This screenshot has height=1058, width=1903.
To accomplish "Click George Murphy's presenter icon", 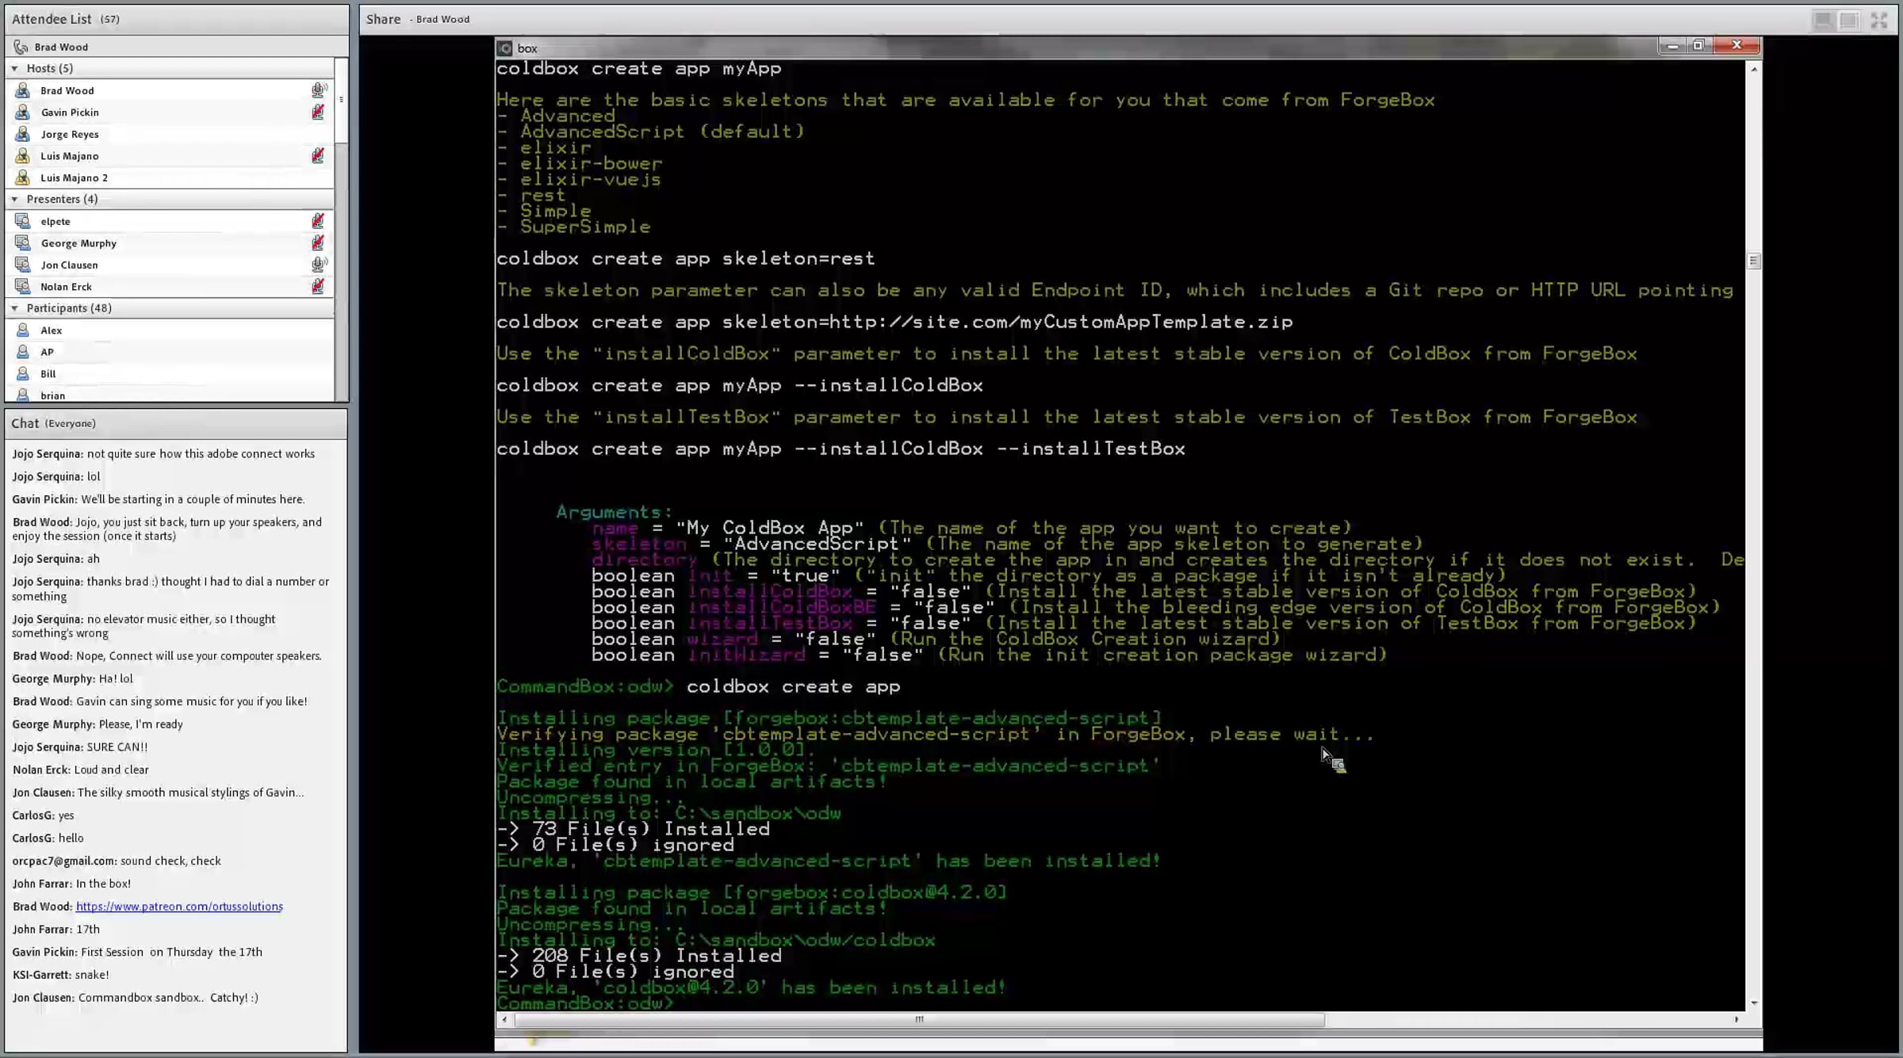I will [x=23, y=243].
